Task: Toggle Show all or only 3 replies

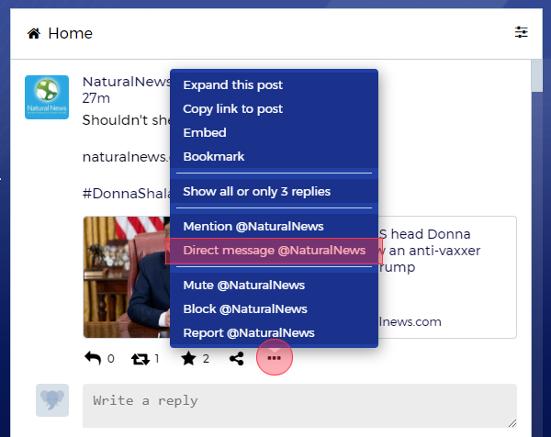Action: [x=257, y=192]
